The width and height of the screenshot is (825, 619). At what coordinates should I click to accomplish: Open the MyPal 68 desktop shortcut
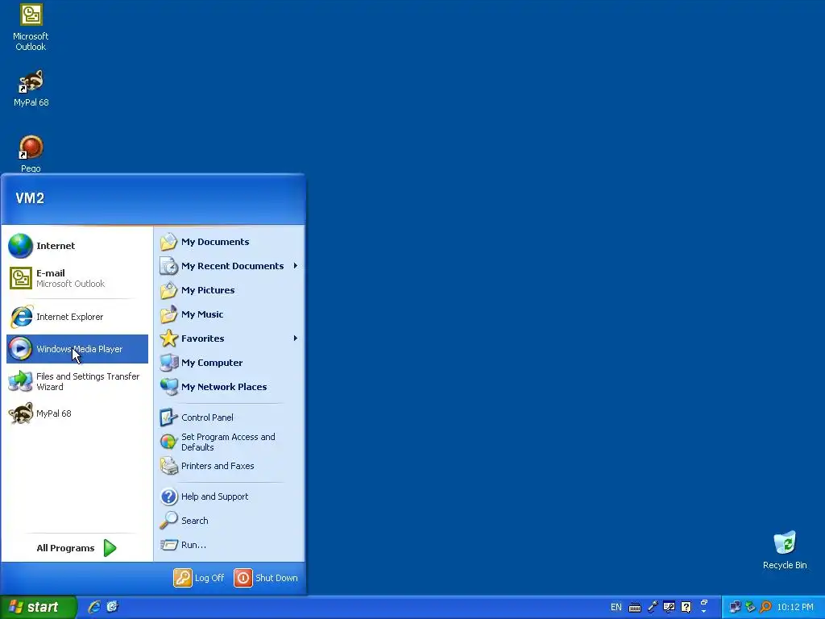click(x=31, y=88)
